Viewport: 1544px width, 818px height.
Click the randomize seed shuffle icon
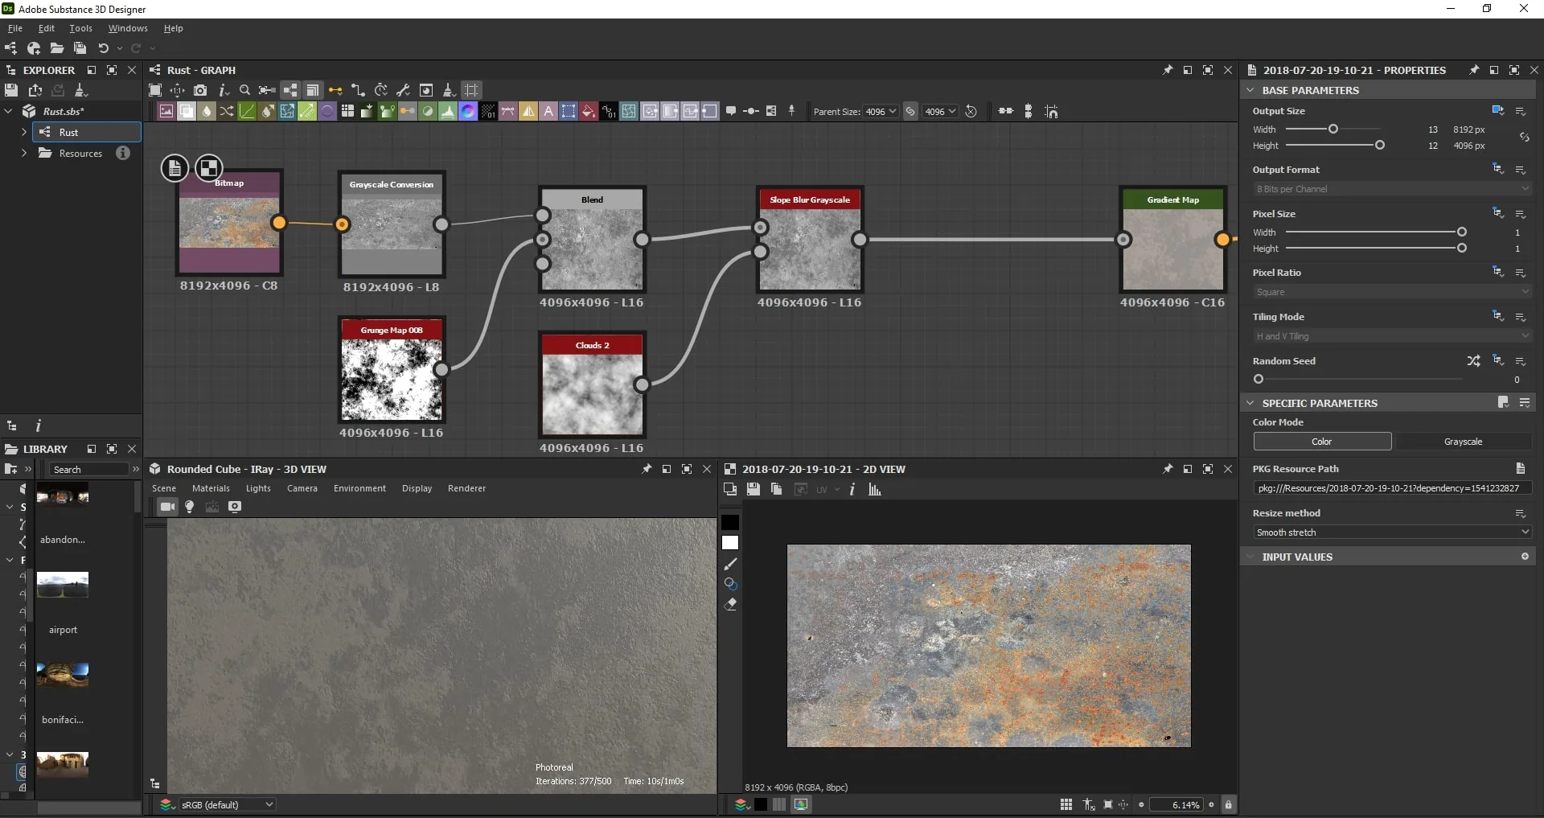1473,361
